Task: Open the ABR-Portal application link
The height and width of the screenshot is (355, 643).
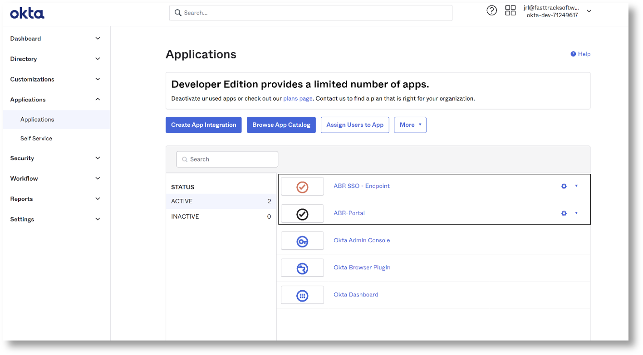Action: pos(349,213)
